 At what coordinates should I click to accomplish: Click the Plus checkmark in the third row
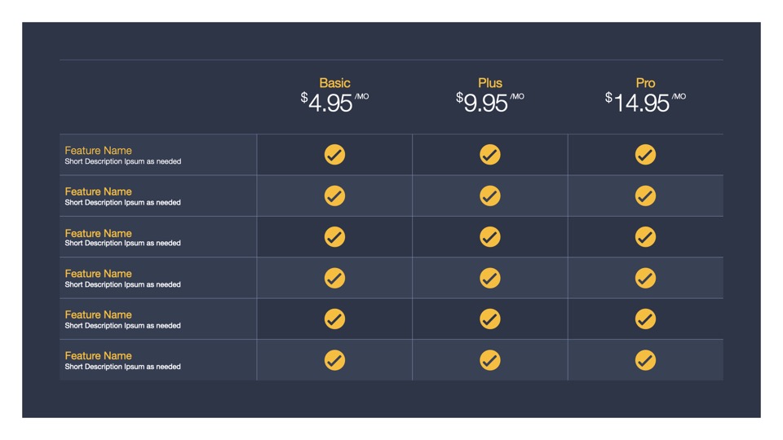click(489, 237)
